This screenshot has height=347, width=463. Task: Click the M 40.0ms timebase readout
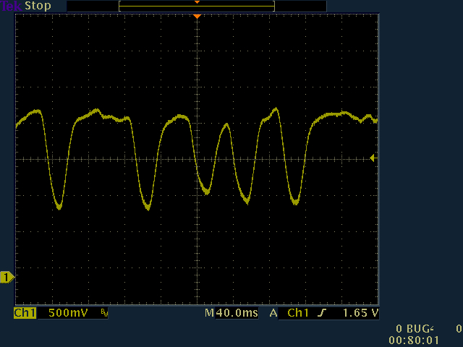pos(231,313)
